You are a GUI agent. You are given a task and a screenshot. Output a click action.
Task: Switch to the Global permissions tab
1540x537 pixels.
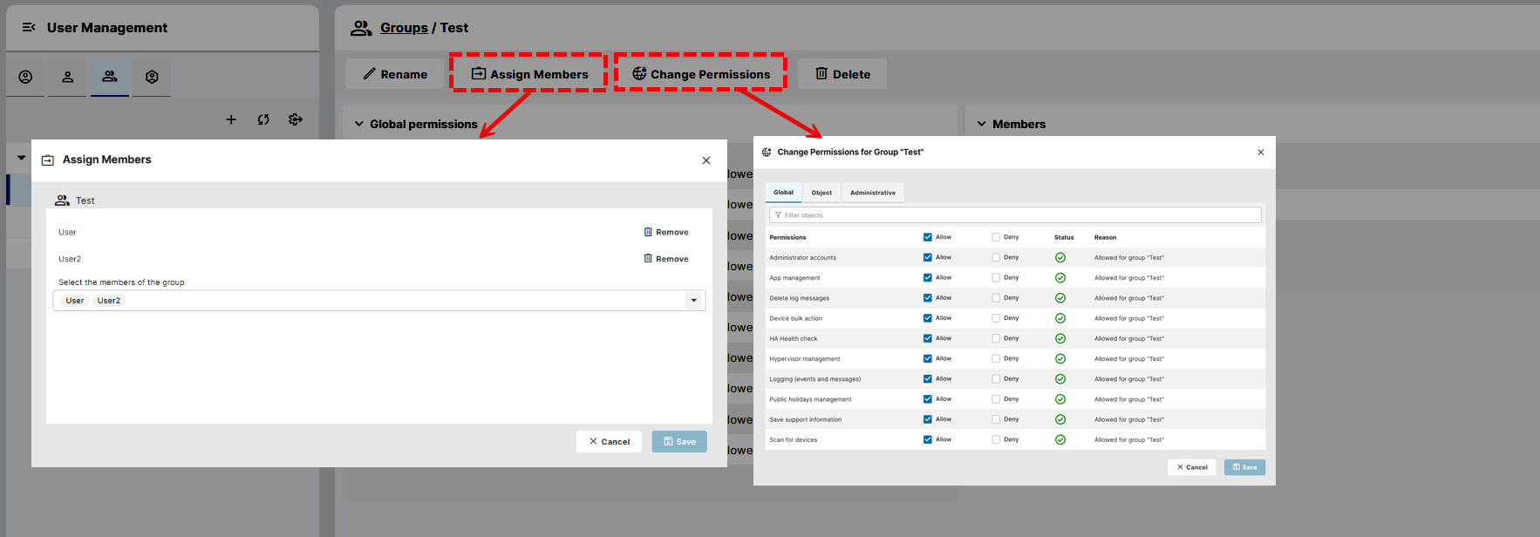pyautogui.click(x=783, y=193)
